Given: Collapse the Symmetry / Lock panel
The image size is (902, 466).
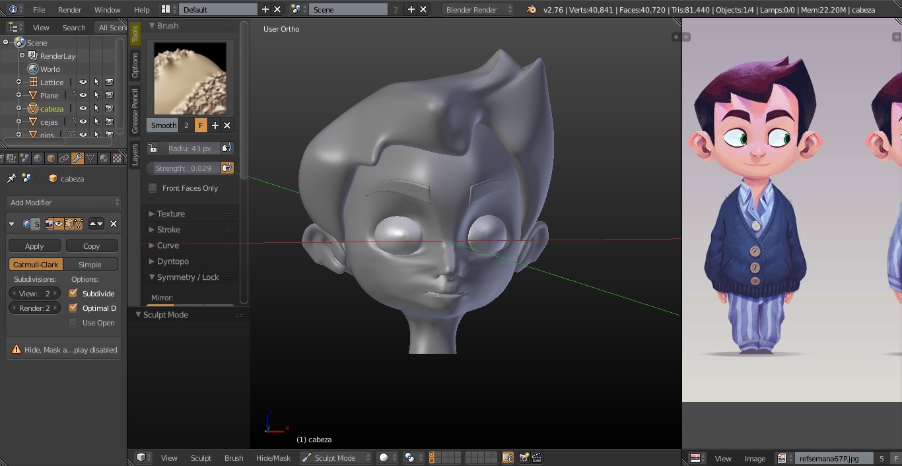Looking at the screenshot, I should click(188, 277).
